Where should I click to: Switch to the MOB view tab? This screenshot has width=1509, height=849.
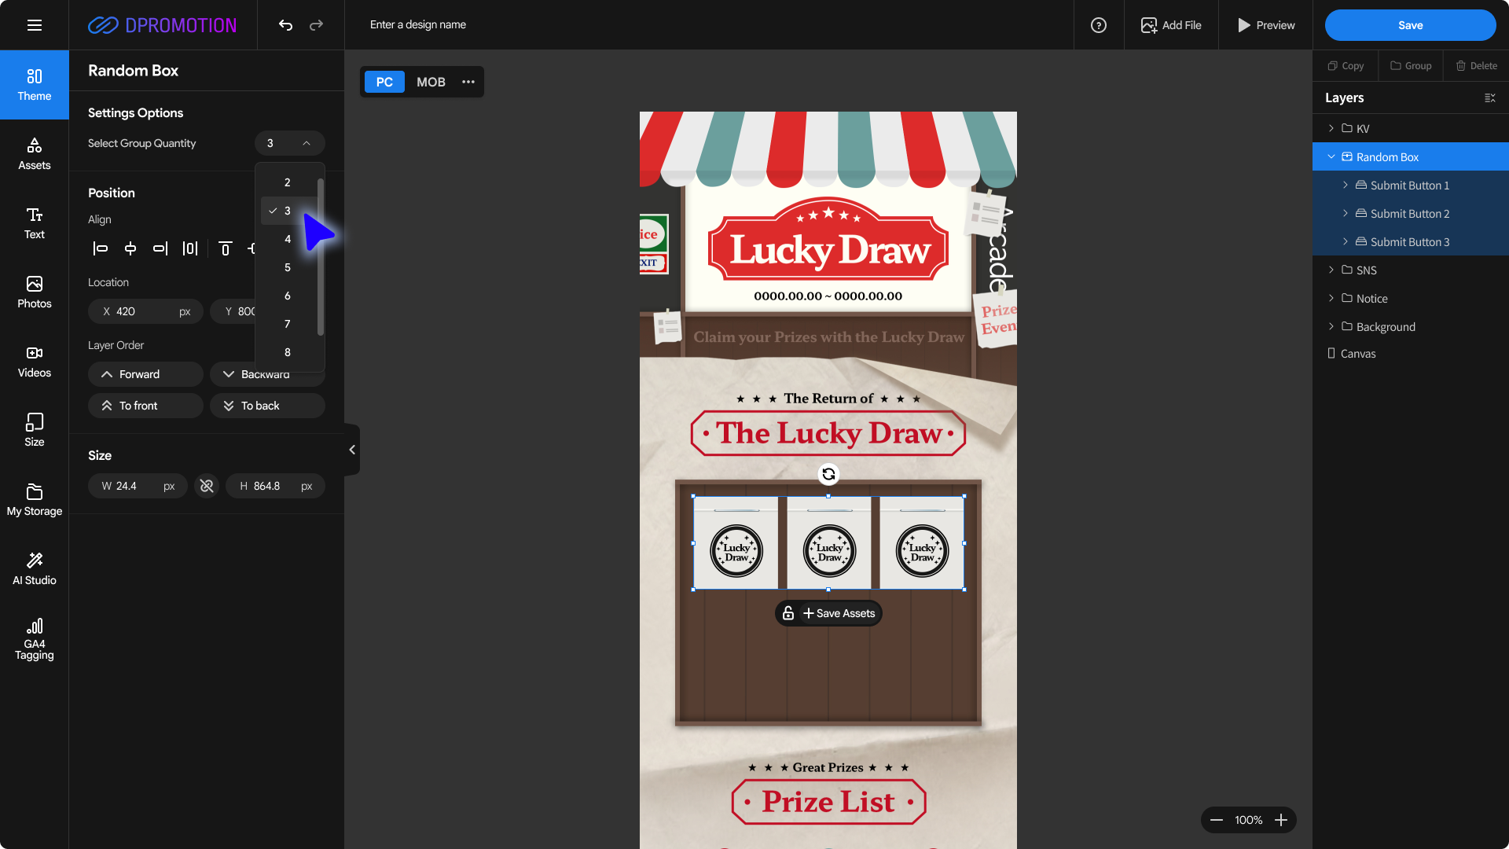(x=431, y=82)
